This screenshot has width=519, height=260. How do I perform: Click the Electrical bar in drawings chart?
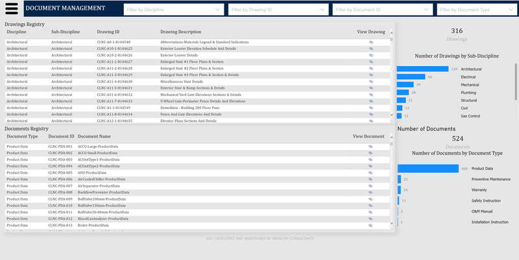411,77
